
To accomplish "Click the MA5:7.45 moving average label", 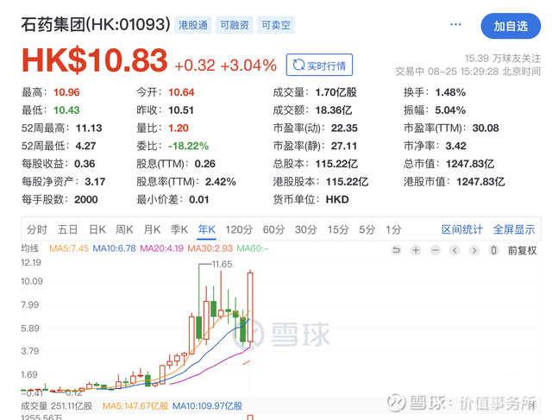I will click(69, 248).
